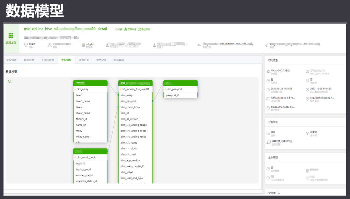Switch to the 数据血缘 tab
This screenshot has height=199, width=350.
pyautogui.click(x=29, y=60)
